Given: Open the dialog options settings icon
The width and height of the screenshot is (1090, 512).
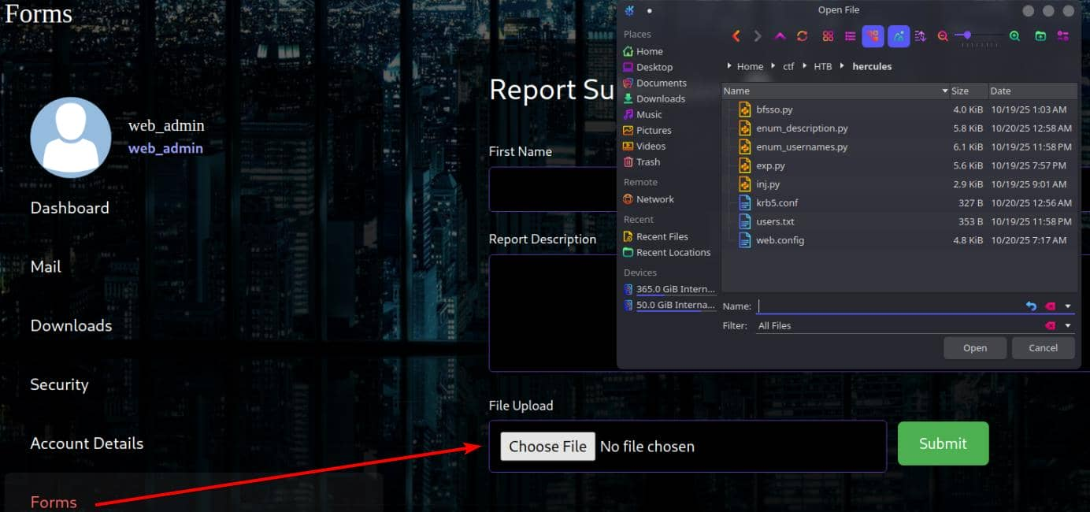Looking at the screenshot, I should [1063, 36].
